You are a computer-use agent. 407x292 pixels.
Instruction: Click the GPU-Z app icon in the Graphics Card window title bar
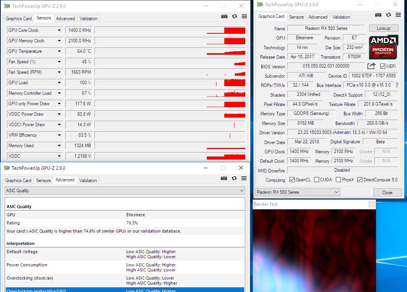tap(260, 4)
